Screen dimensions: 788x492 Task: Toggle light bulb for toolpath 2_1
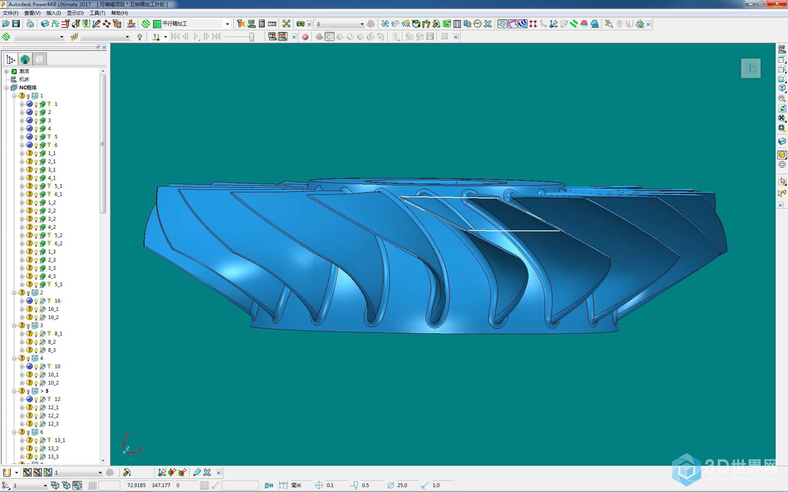36,162
